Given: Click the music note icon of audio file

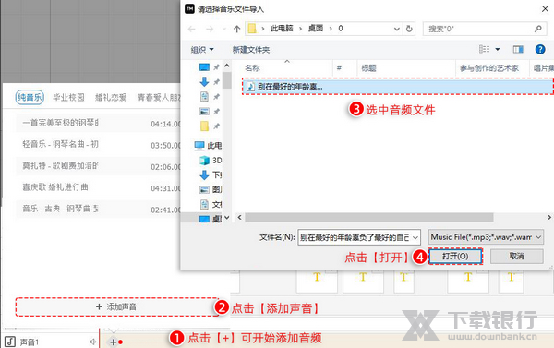Looking at the screenshot, I should pyautogui.click(x=250, y=87).
